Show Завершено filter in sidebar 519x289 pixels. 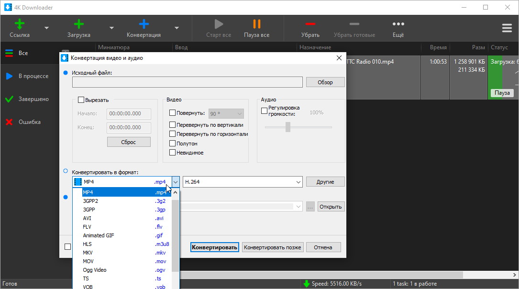coord(30,99)
